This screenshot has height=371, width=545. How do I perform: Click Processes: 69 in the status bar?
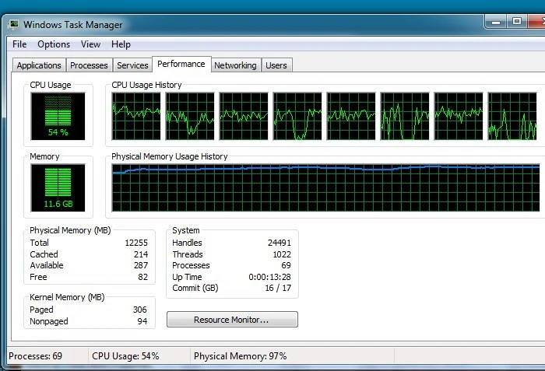[36, 356]
